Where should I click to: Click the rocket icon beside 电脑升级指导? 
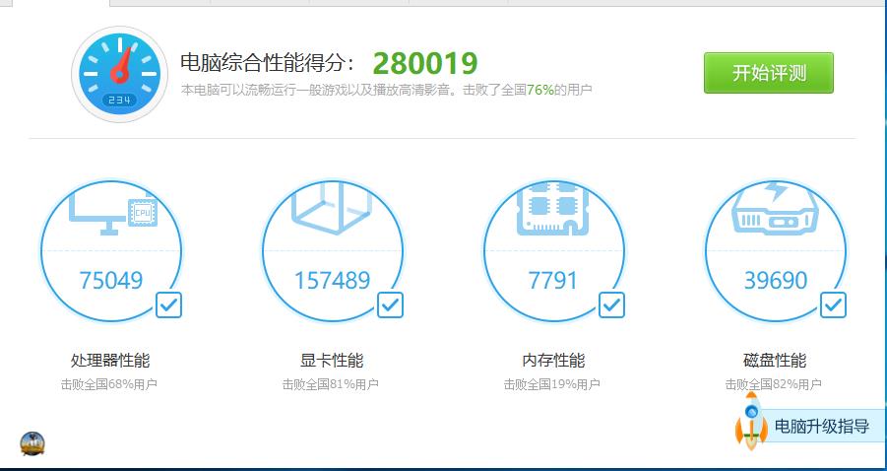click(751, 422)
